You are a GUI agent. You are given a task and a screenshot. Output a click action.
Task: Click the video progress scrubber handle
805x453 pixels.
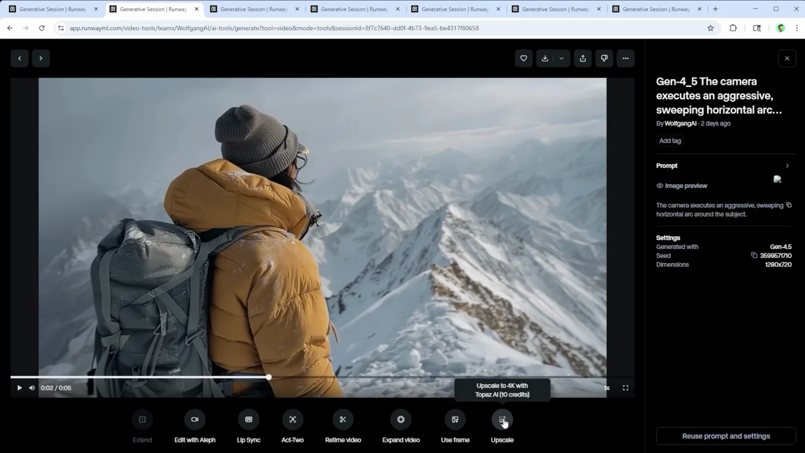point(269,377)
